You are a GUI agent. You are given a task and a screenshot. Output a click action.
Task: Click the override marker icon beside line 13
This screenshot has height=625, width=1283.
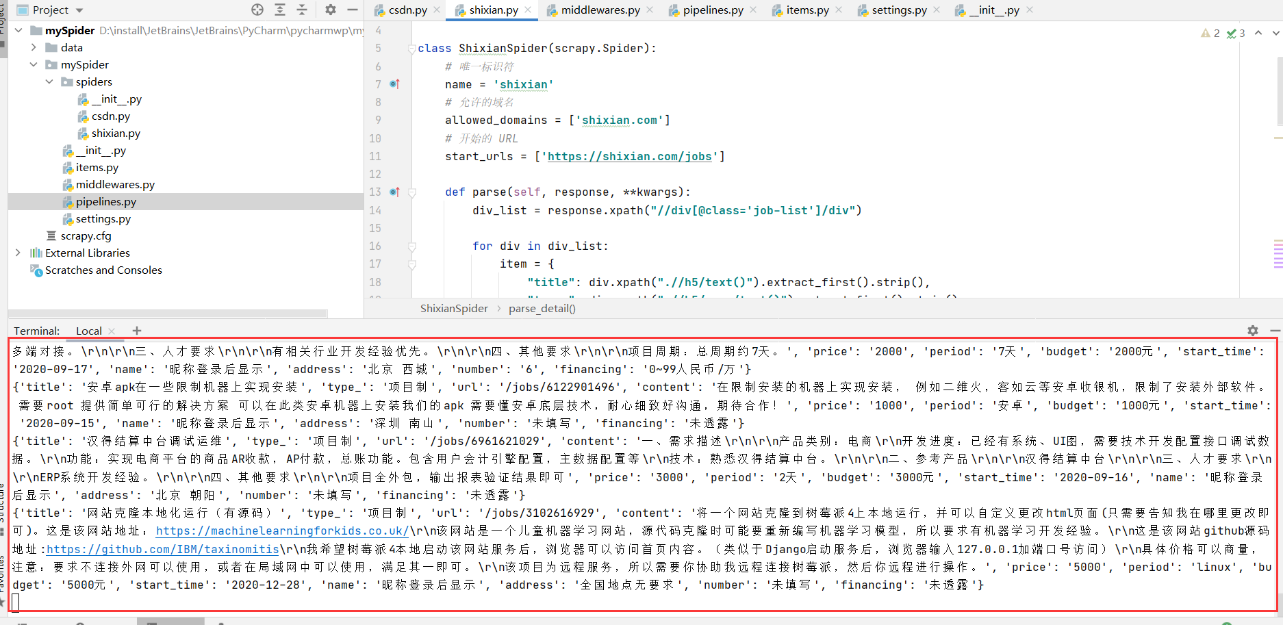pyautogui.click(x=394, y=192)
